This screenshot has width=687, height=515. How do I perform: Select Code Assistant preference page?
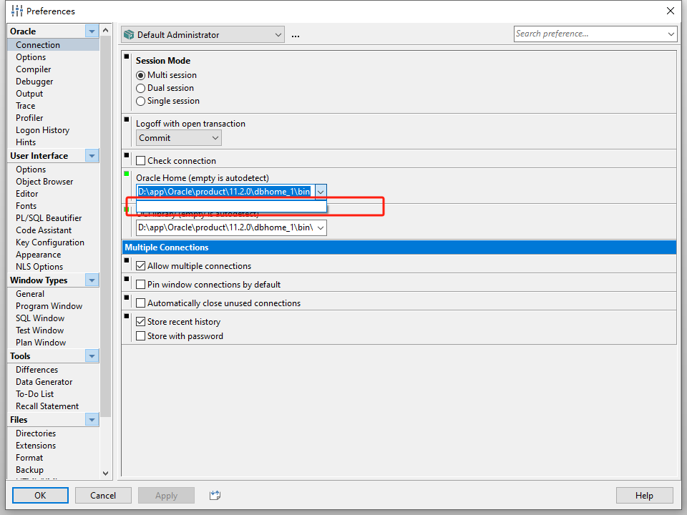[x=44, y=230]
